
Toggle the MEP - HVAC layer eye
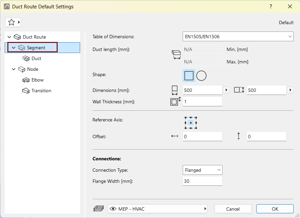click(x=113, y=209)
